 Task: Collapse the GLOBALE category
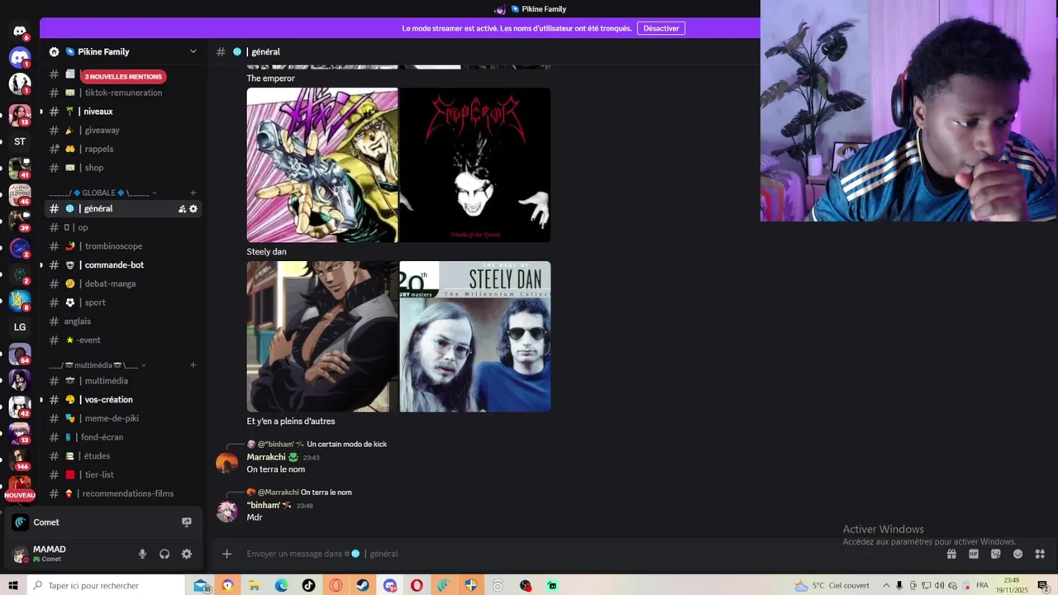point(103,193)
